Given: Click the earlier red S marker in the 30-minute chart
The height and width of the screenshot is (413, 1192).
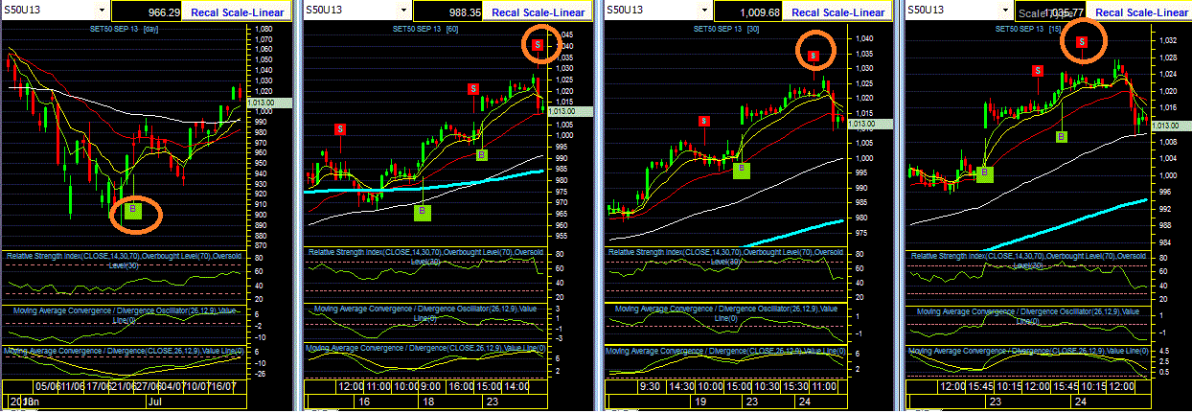Looking at the screenshot, I should click(x=704, y=121).
